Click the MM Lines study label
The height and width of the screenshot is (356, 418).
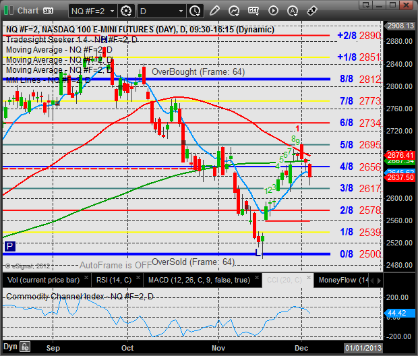(49, 80)
